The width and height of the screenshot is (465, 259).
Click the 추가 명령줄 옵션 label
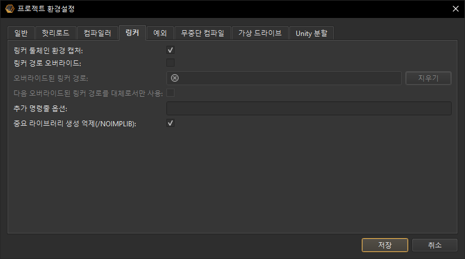tap(41, 108)
